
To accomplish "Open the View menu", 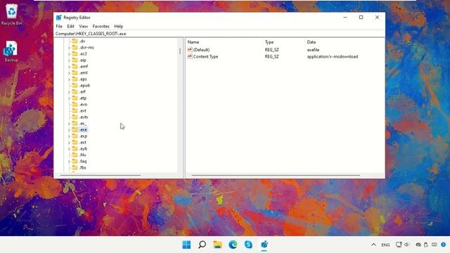I will pos(84,26).
